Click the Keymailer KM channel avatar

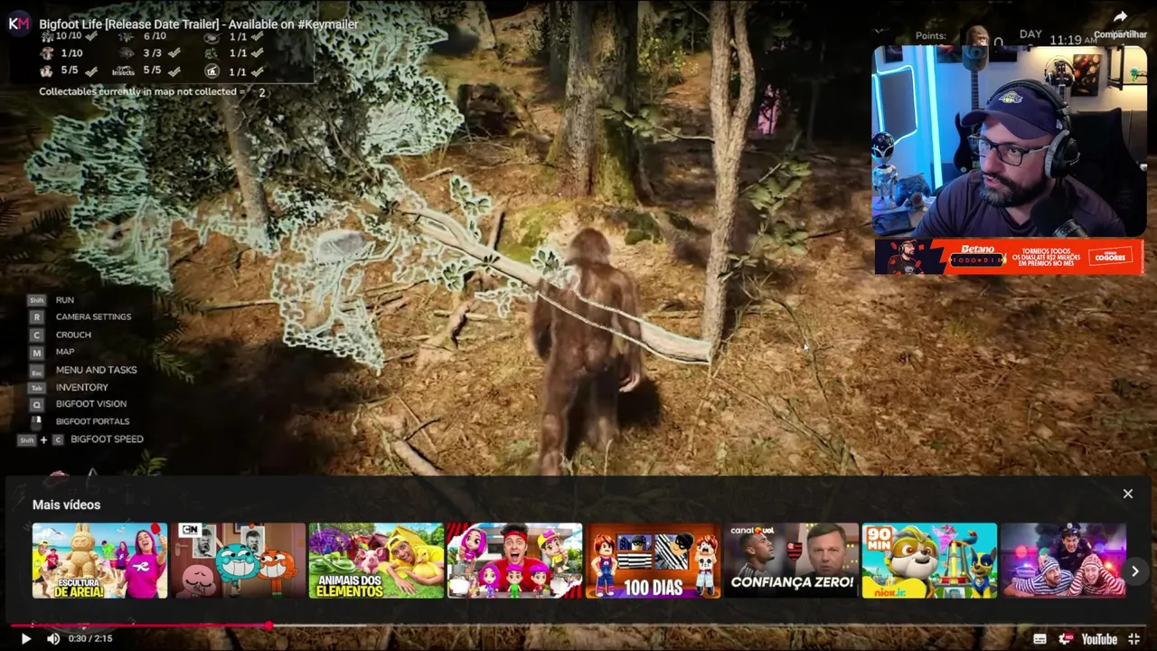click(19, 24)
